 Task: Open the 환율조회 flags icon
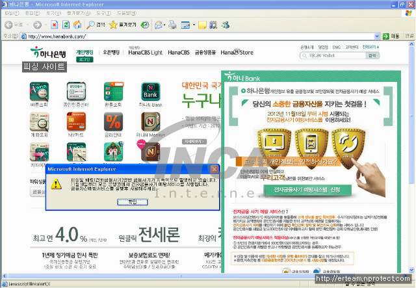(x=114, y=92)
